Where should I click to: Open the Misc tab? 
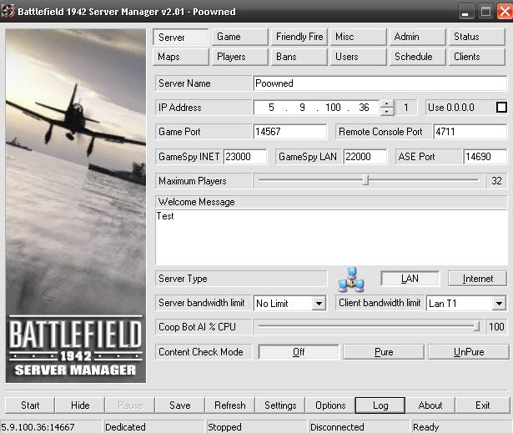359,37
